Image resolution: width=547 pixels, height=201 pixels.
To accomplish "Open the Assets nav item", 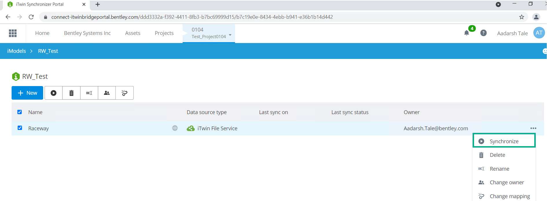I will [x=133, y=33].
